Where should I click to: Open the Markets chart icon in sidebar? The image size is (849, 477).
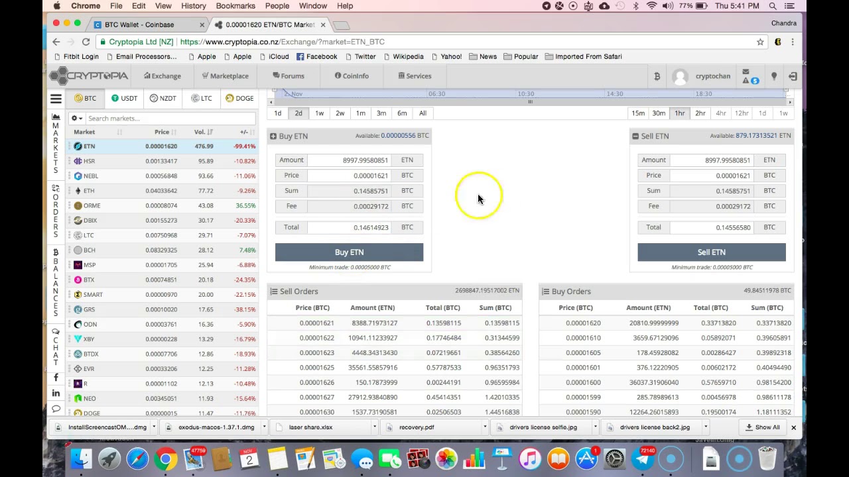pyautogui.click(x=56, y=117)
